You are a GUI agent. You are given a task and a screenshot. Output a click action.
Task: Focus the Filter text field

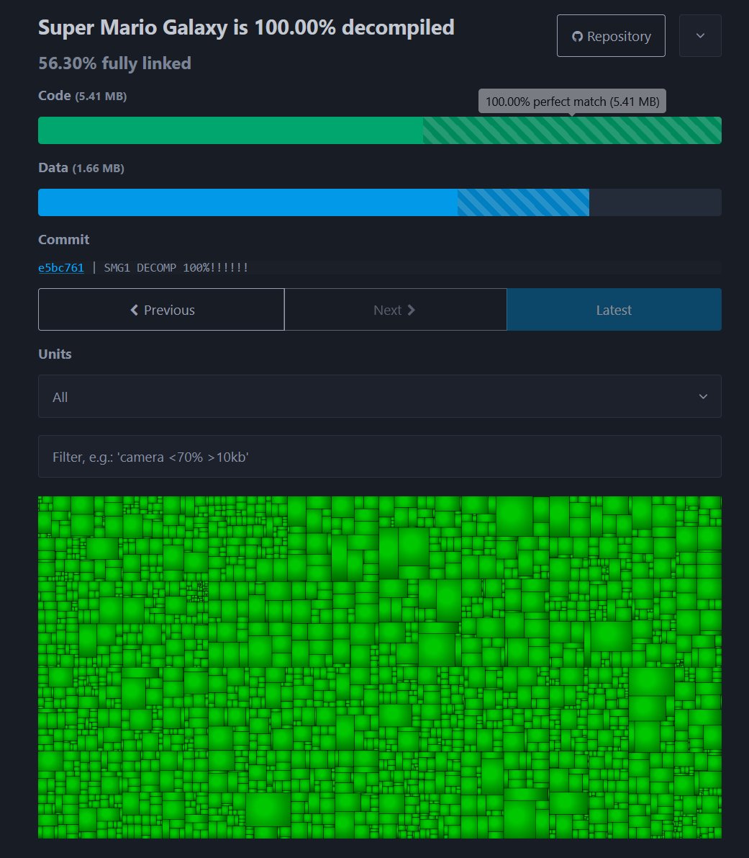click(380, 456)
